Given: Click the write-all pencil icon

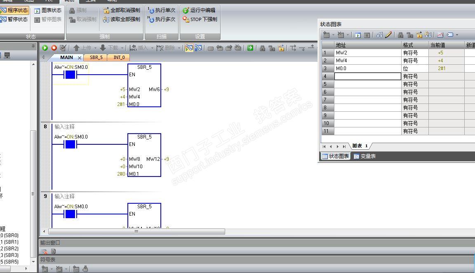Looking at the screenshot, I should pos(388,35).
